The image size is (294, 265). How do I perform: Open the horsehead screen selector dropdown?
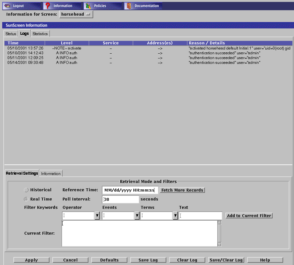pos(76,14)
